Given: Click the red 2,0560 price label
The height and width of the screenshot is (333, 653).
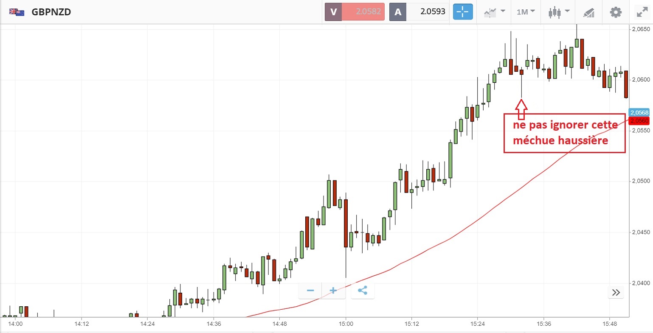Looking at the screenshot, I should (639, 121).
